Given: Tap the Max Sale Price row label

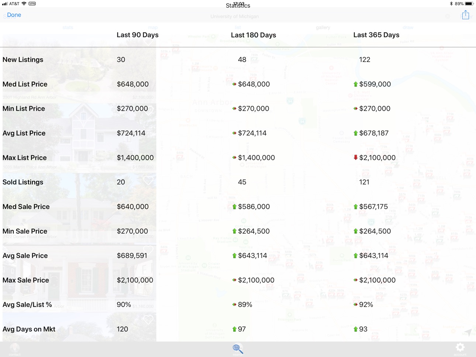Looking at the screenshot, I should [26, 280].
